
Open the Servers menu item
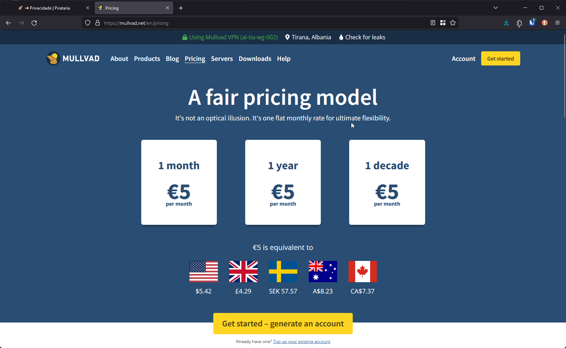pyautogui.click(x=222, y=59)
